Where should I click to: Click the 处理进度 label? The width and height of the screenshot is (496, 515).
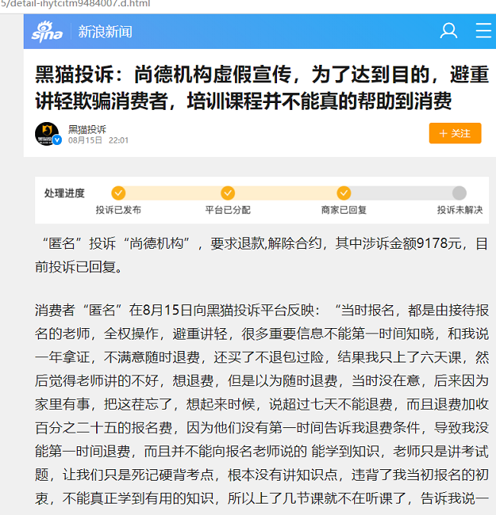point(64,193)
